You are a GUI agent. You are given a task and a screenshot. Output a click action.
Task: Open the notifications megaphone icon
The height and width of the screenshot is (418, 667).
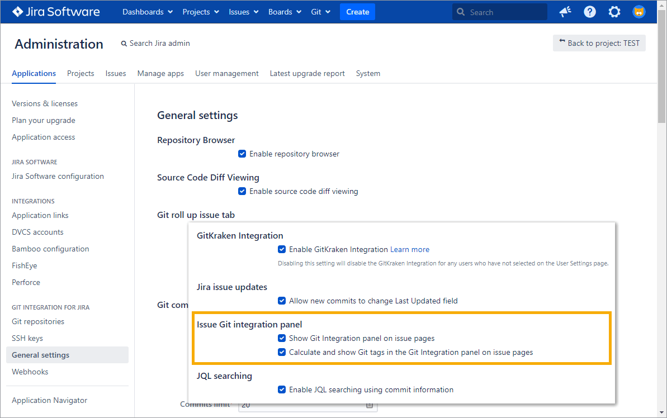[565, 12]
